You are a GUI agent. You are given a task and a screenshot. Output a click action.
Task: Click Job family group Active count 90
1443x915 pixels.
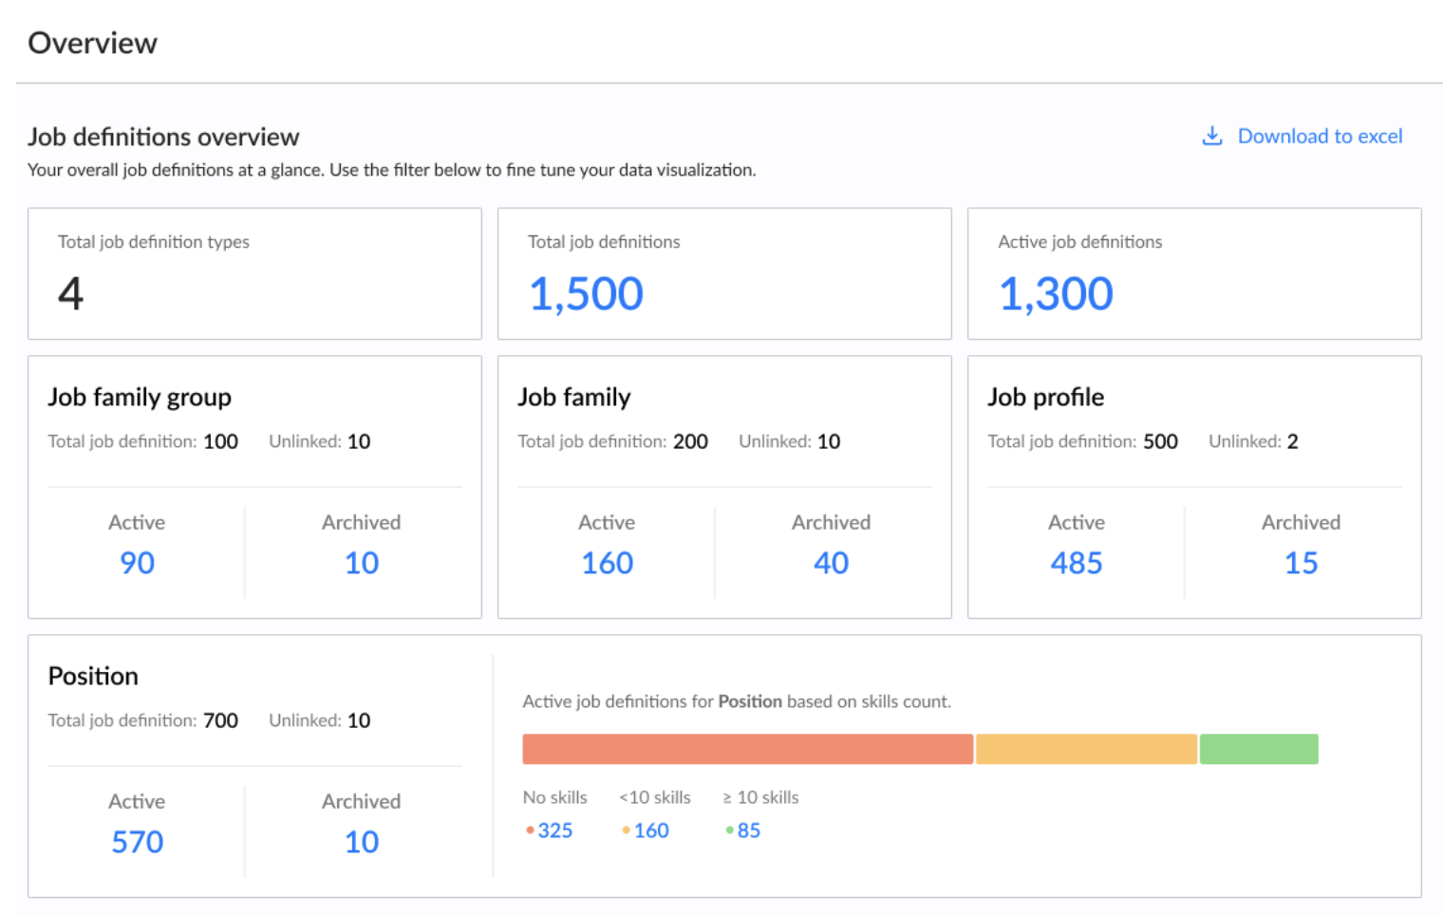coord(137,563)
